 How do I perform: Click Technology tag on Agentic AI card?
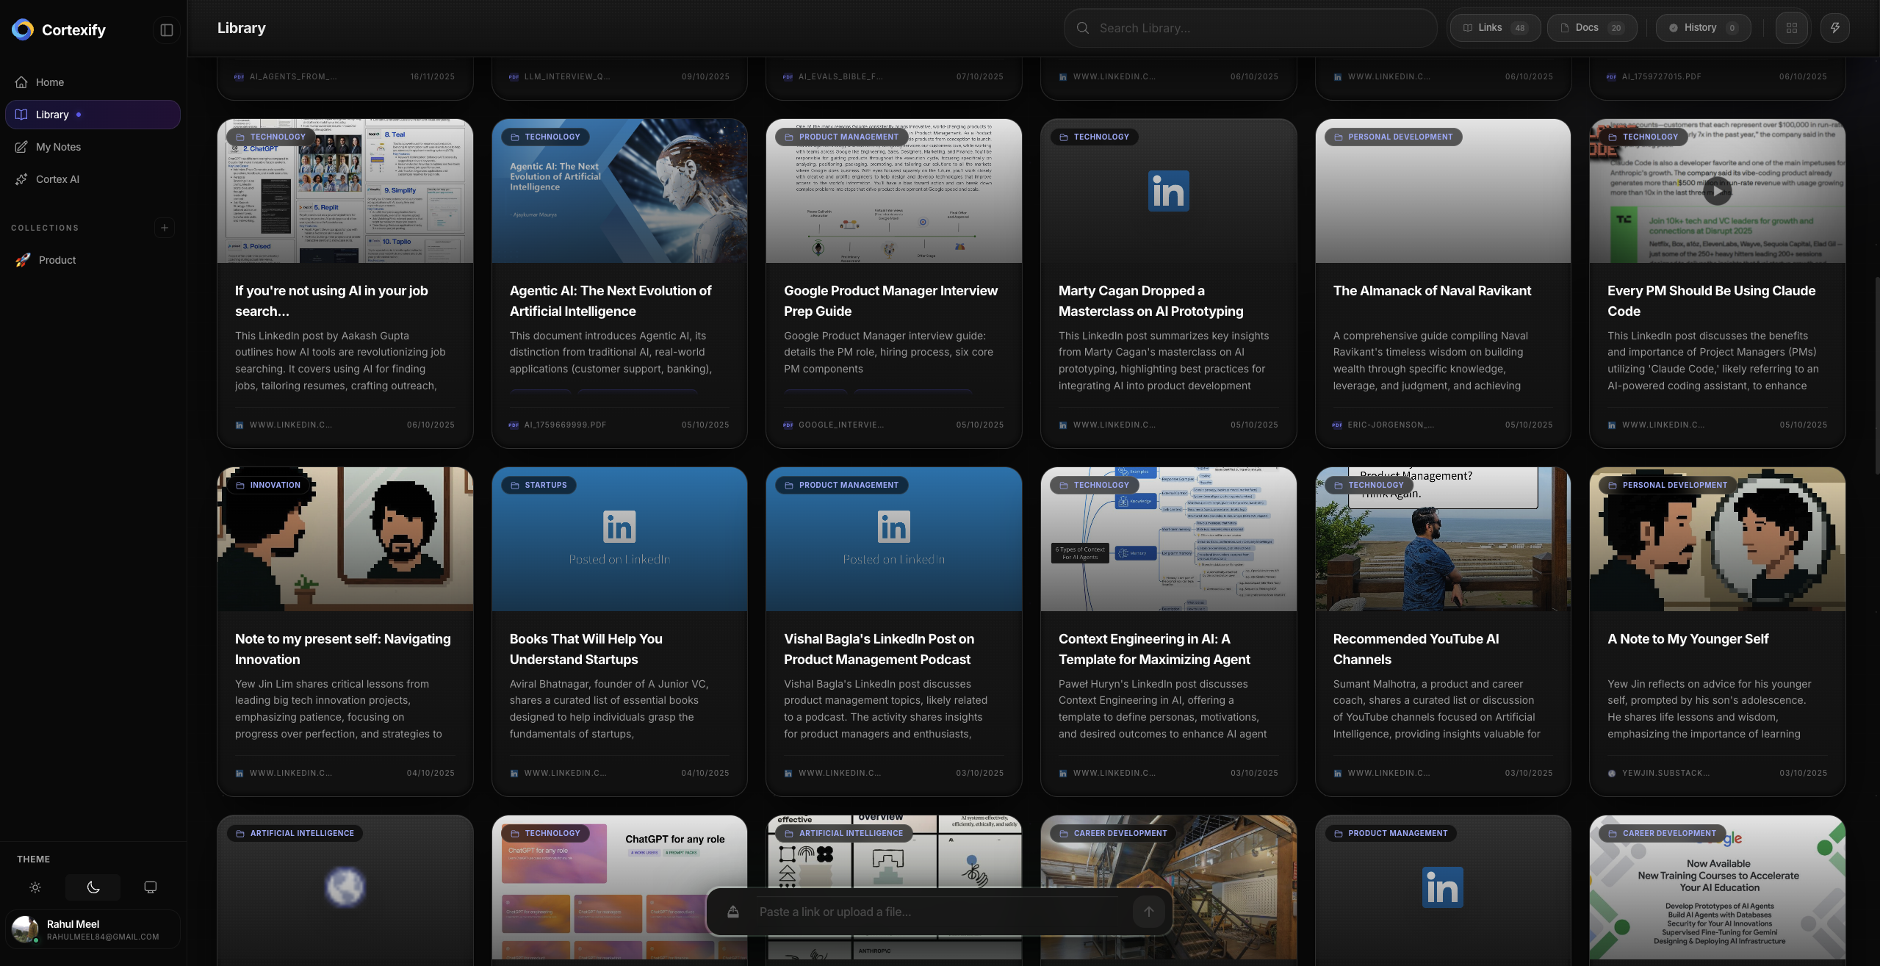click(x=546, y=137)
